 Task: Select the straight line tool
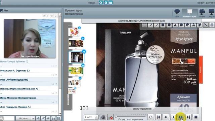point(157,25)
